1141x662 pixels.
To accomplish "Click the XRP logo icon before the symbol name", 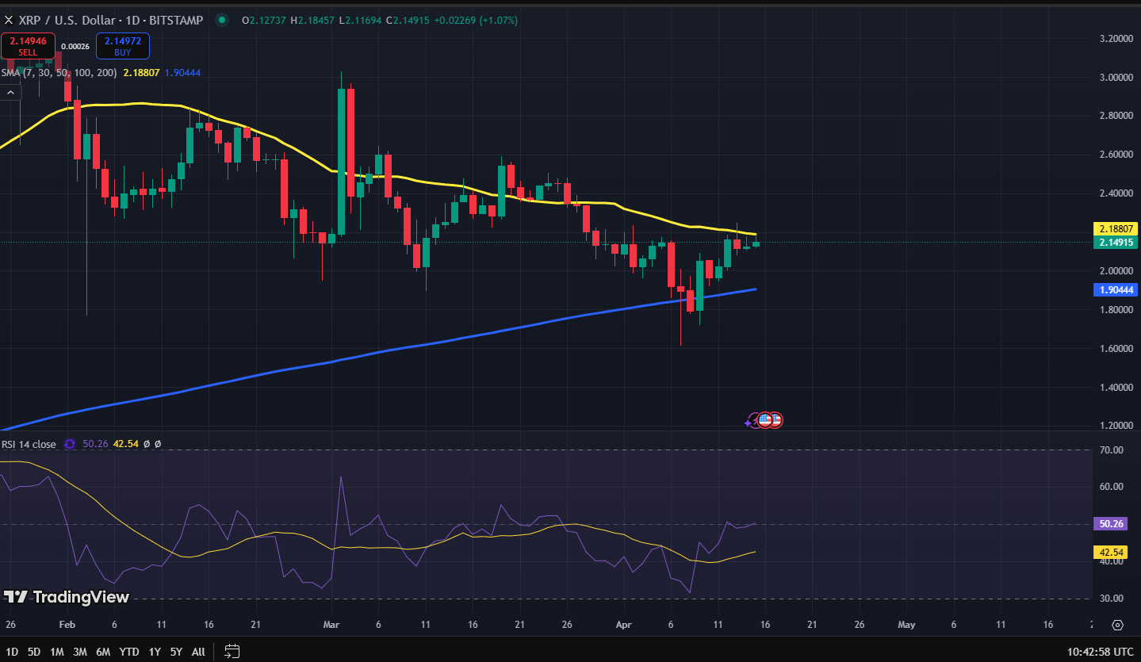I will point(8,20).
